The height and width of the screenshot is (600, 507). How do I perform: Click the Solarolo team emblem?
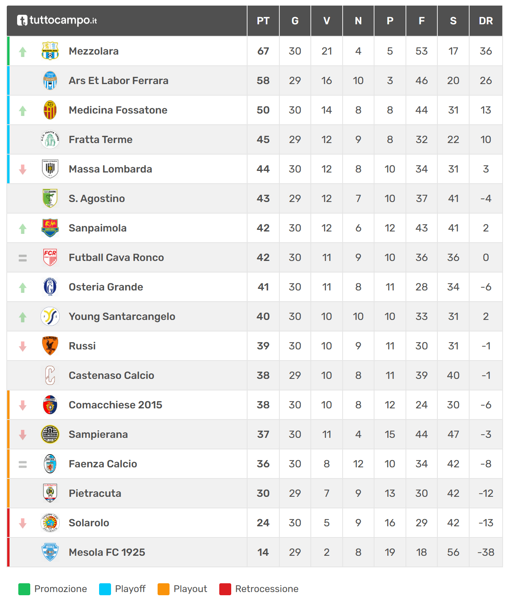point(50,523)
